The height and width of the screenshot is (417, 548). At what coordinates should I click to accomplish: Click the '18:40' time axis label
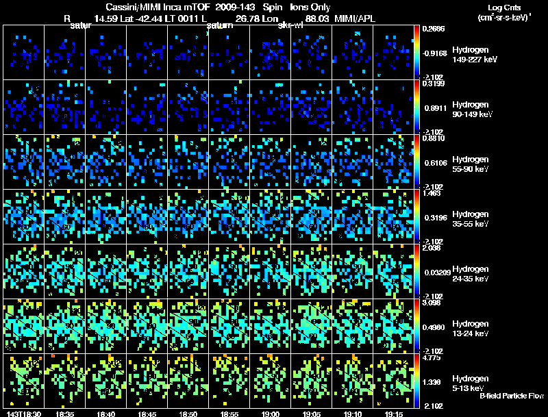click(x=106, y=414)
